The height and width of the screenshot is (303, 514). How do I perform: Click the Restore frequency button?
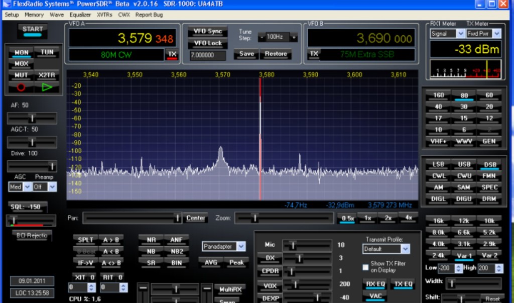[x=276, y=54]
